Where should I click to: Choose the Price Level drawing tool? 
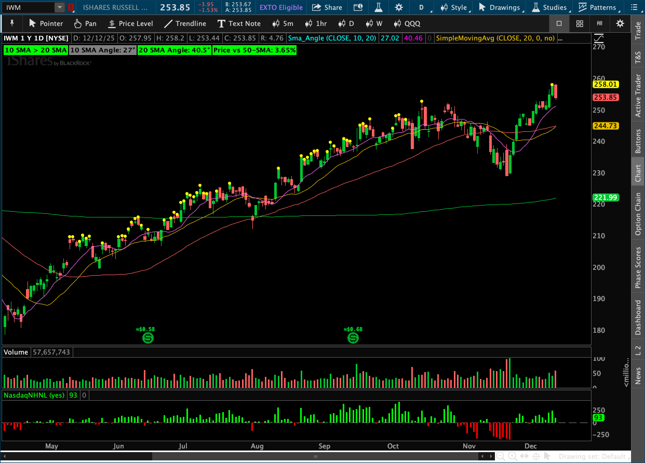130,23
